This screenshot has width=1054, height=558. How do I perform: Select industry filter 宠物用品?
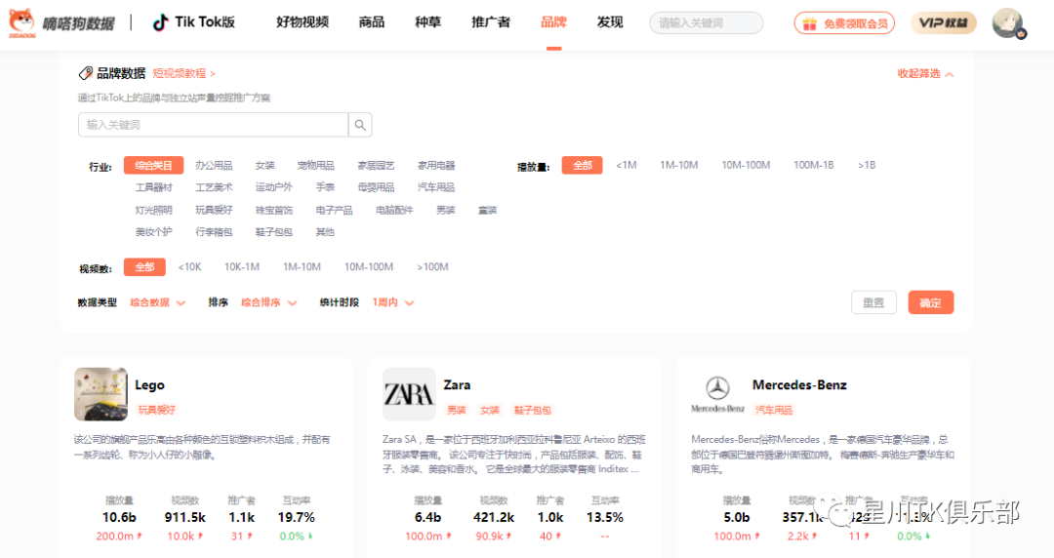(x=316, y=166)
